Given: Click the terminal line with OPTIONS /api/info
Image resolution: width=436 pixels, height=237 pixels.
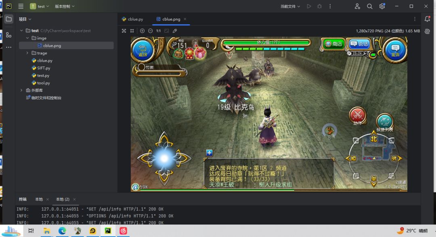Looking at the screenshot, I should (x=95, y=216).
